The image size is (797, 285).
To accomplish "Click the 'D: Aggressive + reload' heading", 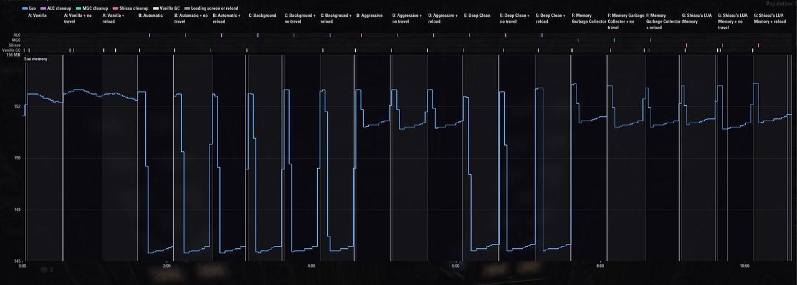I will pyautogui.click(x=443, y=18).
